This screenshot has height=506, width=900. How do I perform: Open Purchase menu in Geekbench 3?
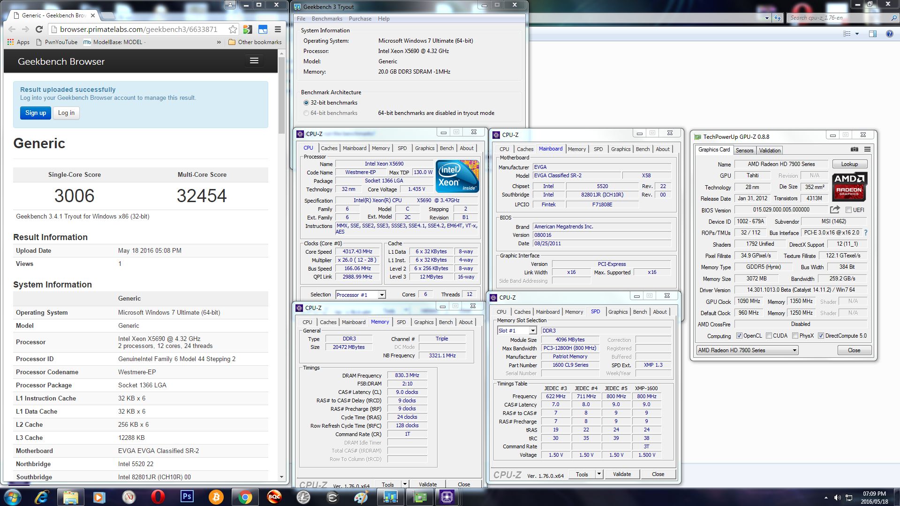[x=360, y=19]
